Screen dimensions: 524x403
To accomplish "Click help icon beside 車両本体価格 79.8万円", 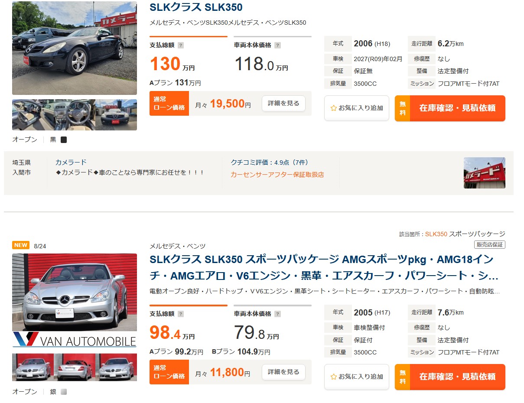I will (277, 314).
